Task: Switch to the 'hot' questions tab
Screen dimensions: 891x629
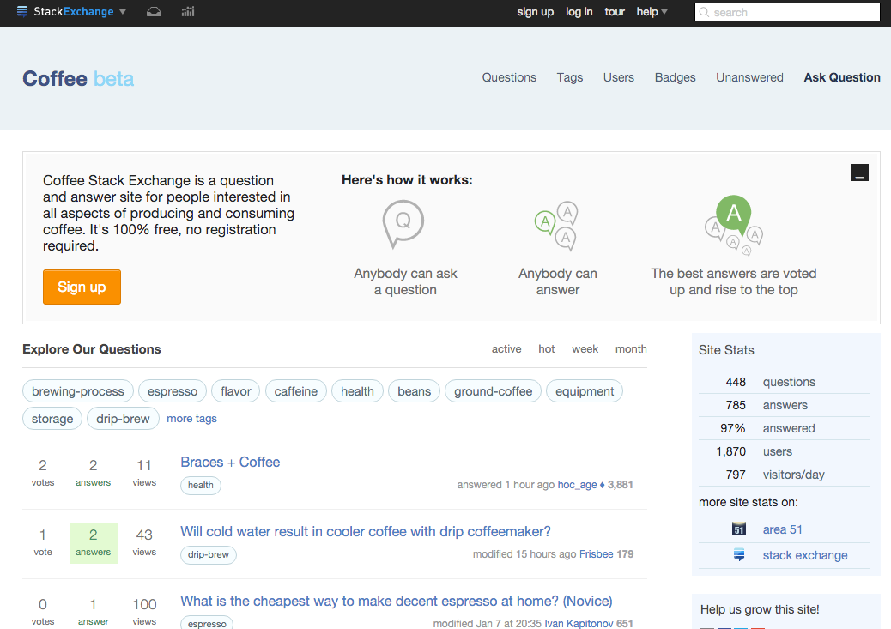Action: (x=547, y=348)
